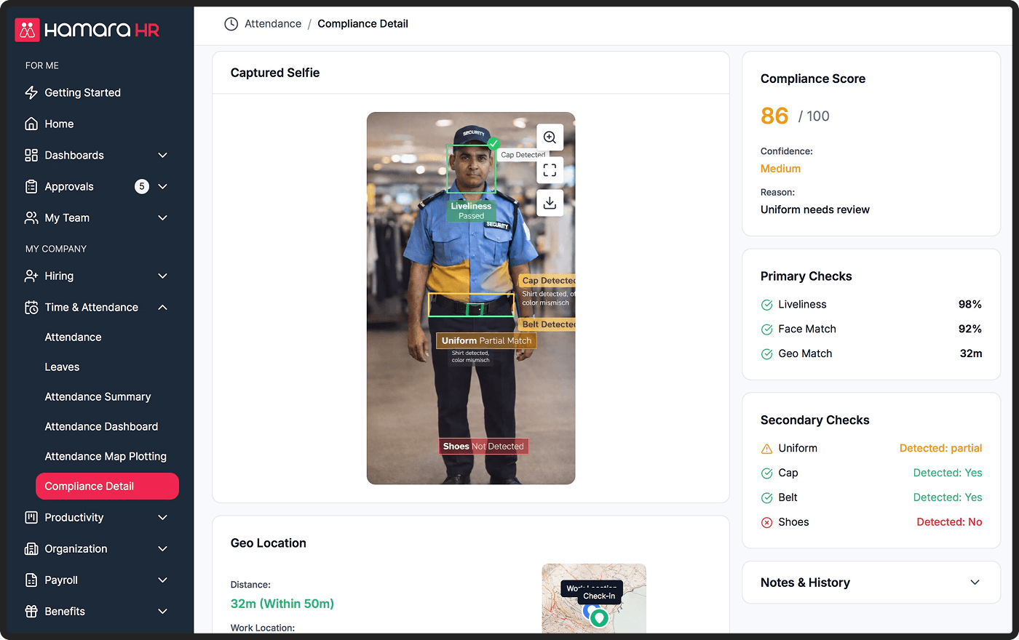The width and height of the screenshot is (1019, 640).
Task: Click the Liveliness check circle icon
Action: 766,305
